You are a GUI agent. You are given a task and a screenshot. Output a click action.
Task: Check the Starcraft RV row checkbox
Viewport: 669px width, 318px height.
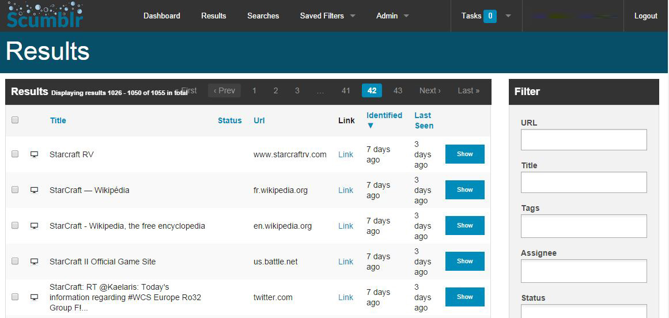click(15, 154)
